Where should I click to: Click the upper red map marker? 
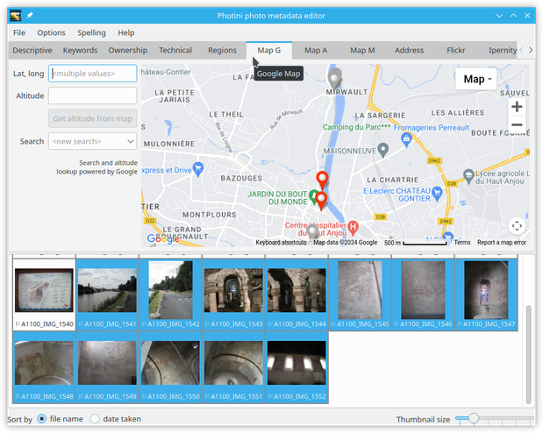322,180
